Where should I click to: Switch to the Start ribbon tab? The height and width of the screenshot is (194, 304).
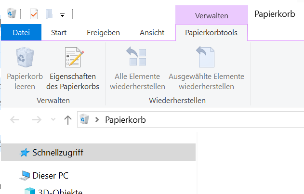[x=59, y=33]
